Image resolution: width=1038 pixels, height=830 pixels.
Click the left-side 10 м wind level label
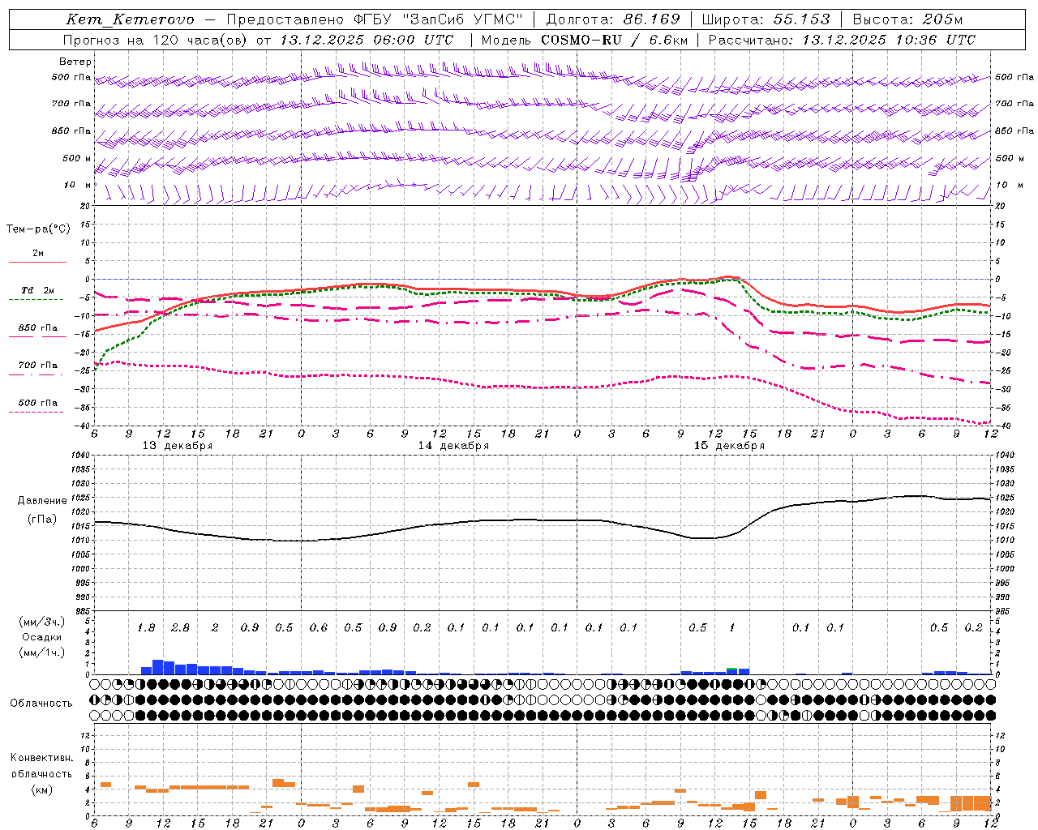(x=78, y=186)
